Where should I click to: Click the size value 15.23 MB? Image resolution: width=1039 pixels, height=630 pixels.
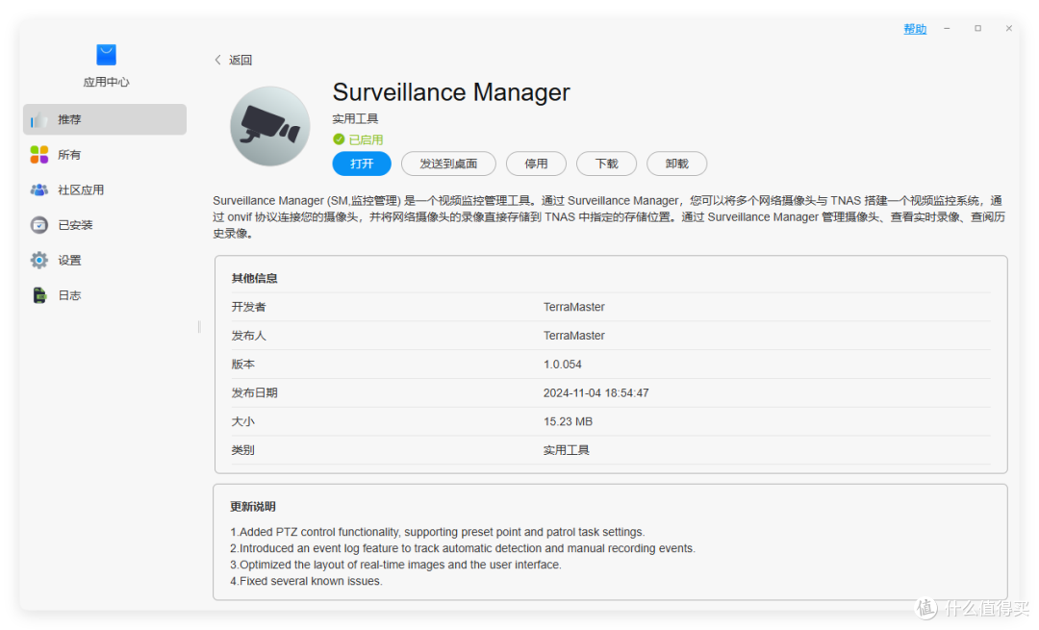(568, 421)
